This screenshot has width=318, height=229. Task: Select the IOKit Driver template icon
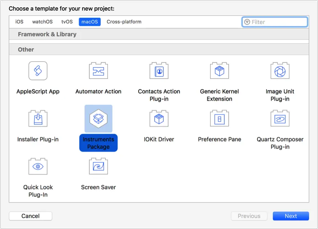pyautogui.click(x=159, y=118)
